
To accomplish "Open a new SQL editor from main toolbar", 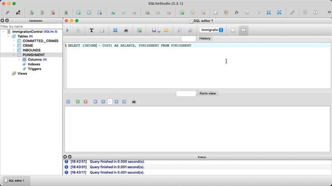I will (x=215, y=12).
